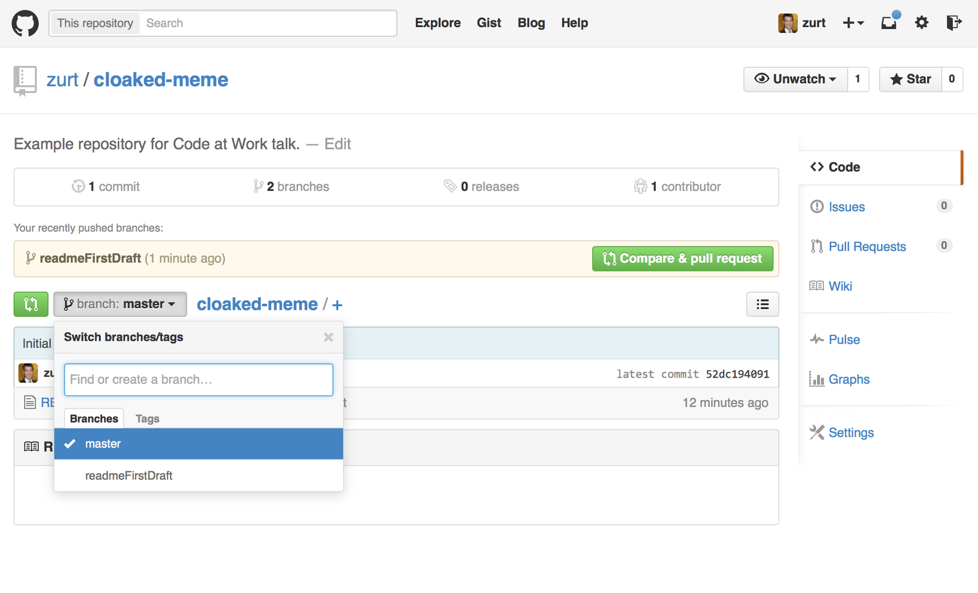Click the Wiki book icon in sidebar
Viewport: 978px width, 593px height.
[x=817, y=286]
